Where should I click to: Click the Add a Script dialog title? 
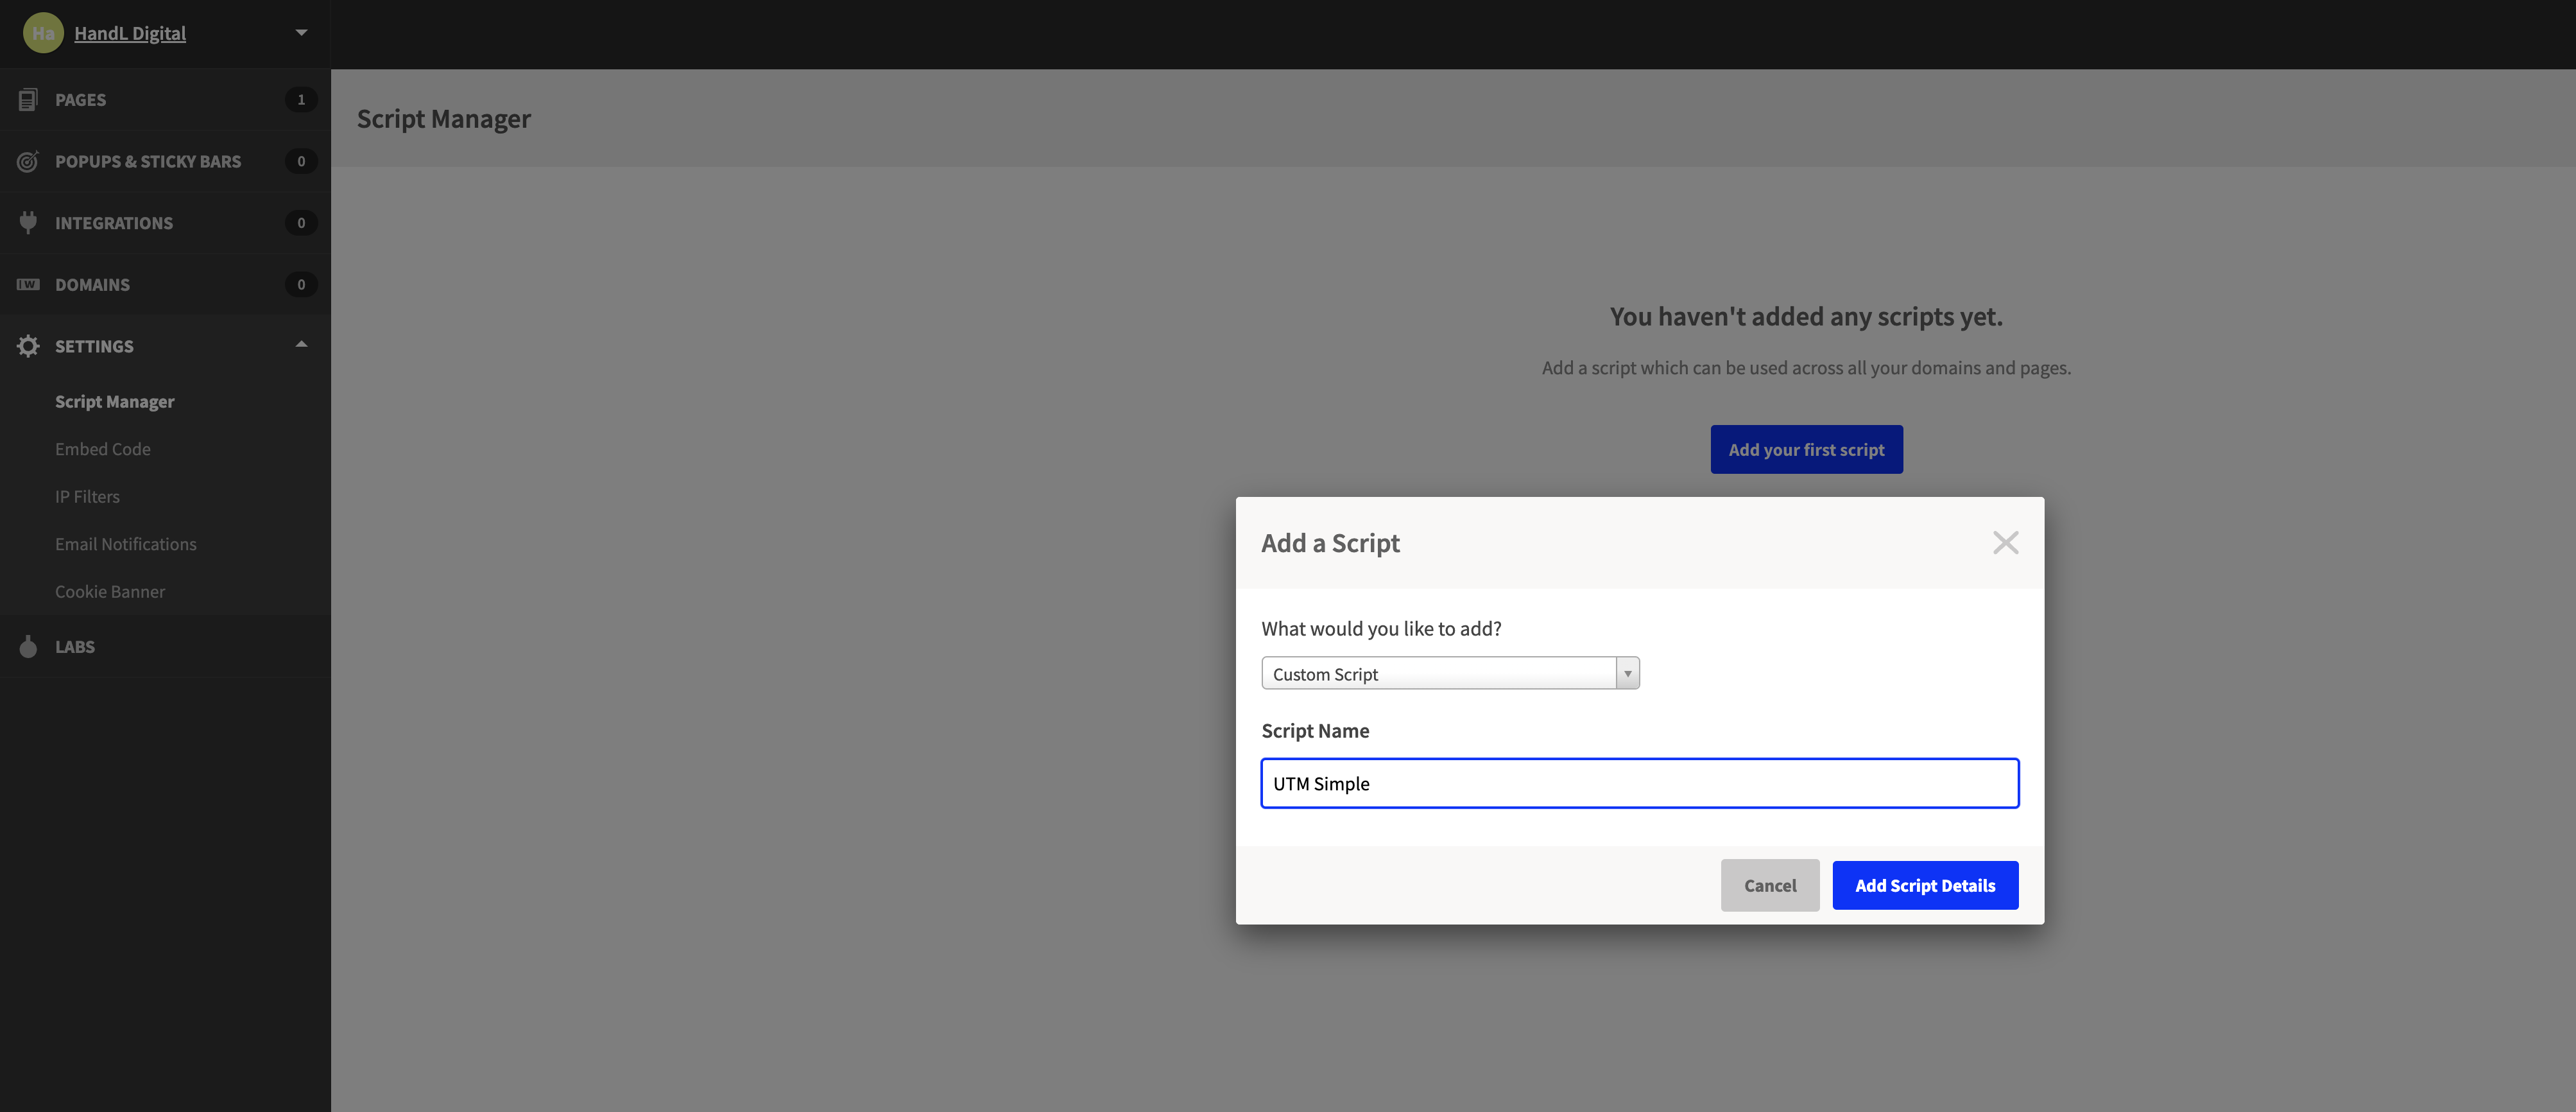pos(1330,543)
